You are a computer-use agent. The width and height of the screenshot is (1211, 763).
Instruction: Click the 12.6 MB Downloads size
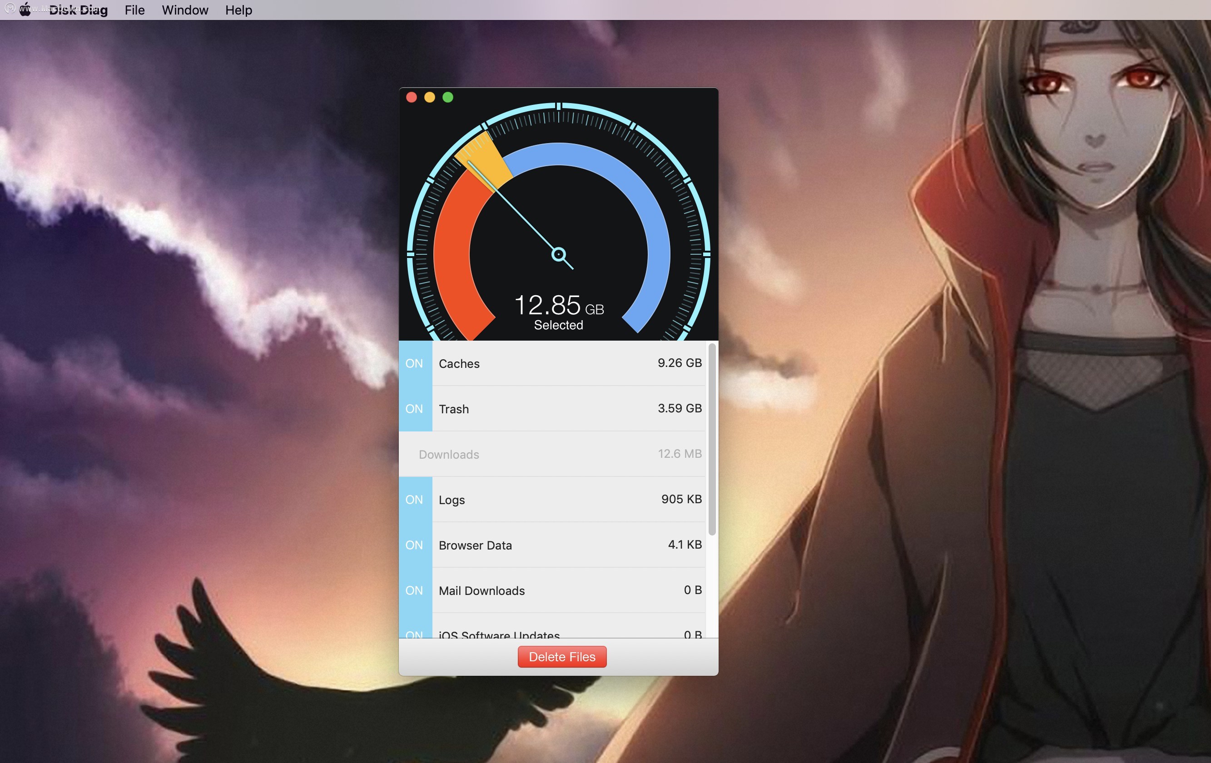(680, 454)
